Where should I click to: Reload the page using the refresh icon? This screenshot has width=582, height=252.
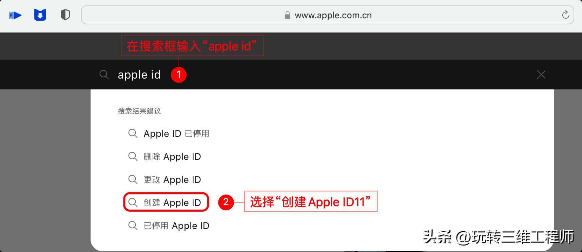pyautogui.click(x=565, y=15)
